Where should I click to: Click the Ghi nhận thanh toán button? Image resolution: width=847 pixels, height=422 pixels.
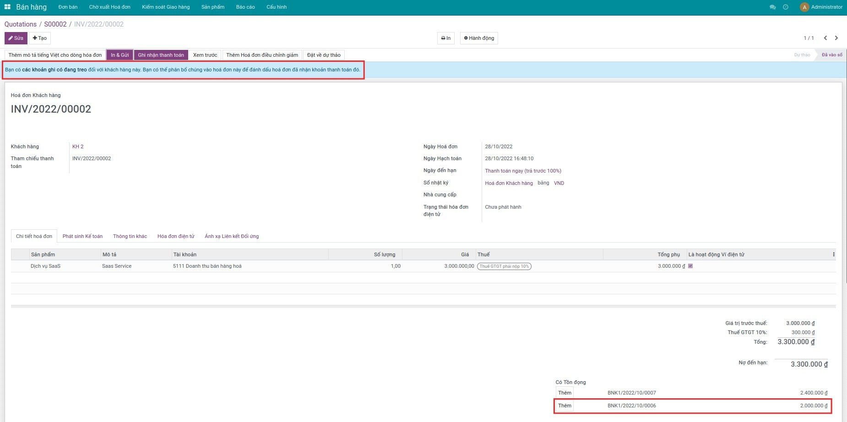(161, 55)
